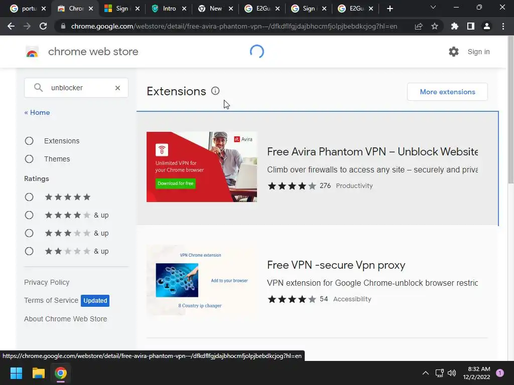Click the address bar URL

click(x=234, y=26)
